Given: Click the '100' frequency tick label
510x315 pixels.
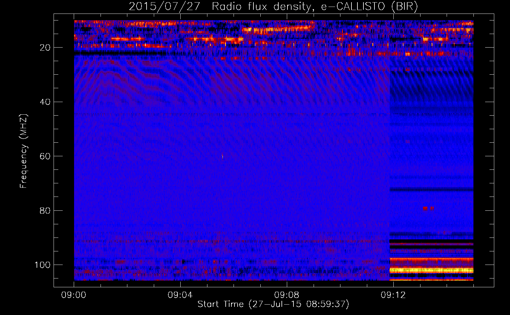Looking at the screenshot, I should pos(43,265).
